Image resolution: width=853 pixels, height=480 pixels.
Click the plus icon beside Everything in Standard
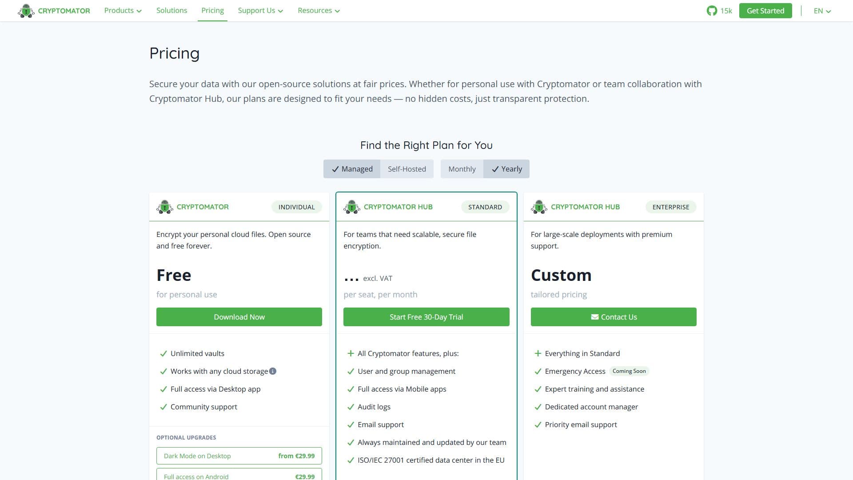coord(538,354)
